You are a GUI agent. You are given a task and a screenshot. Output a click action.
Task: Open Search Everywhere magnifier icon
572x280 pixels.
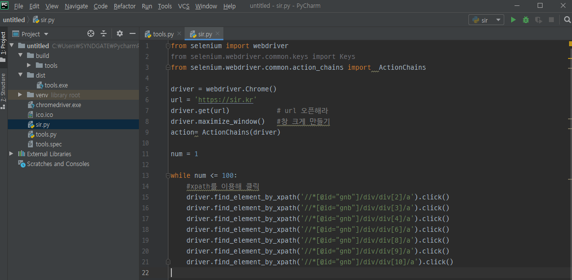pos(567,20)
